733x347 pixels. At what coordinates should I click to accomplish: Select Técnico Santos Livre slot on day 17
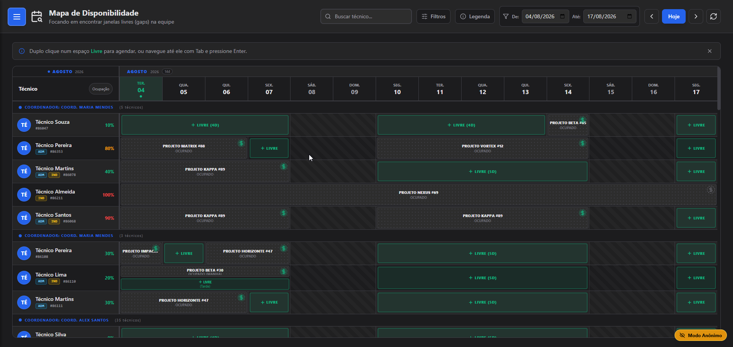click(x=696, y=218)
